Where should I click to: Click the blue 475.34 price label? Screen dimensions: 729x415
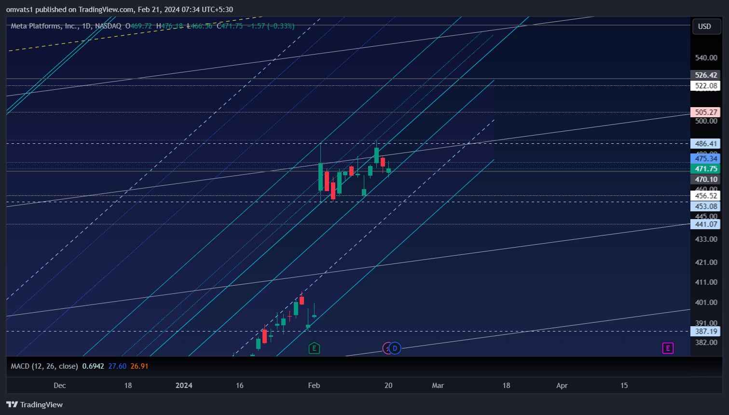[705, 159]
